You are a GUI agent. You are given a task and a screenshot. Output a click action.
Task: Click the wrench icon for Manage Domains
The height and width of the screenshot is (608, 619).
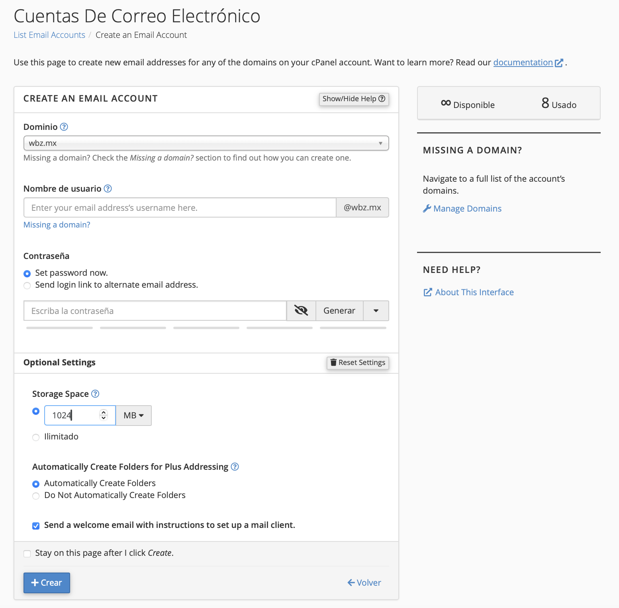(x=427, y=208)
